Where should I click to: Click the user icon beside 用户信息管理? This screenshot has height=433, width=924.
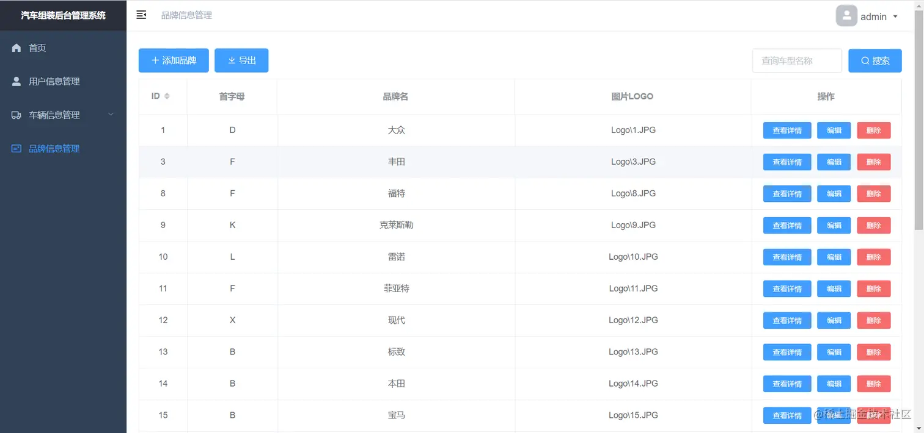pyautogui.click(x=16, y=81)
